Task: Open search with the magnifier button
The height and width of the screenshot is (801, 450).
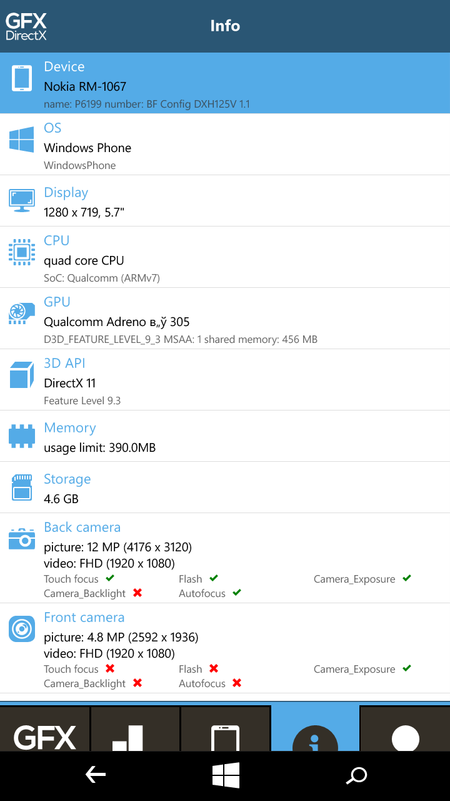Action: click(x=356, y=776)
